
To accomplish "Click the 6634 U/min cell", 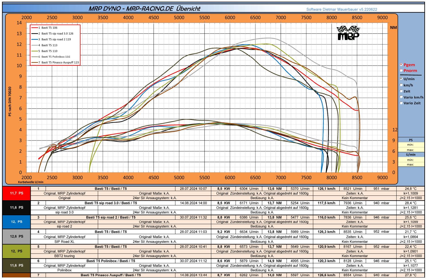I will click(x=249, y=232).
